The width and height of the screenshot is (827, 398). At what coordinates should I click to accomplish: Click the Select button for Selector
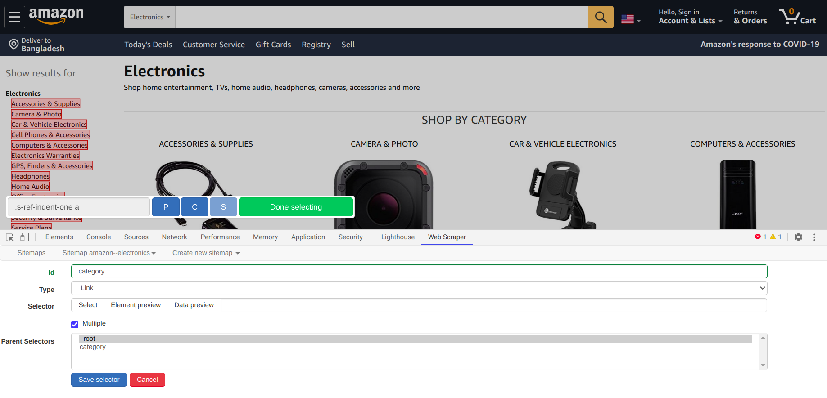pyautogui.click(x=88, y=305)
